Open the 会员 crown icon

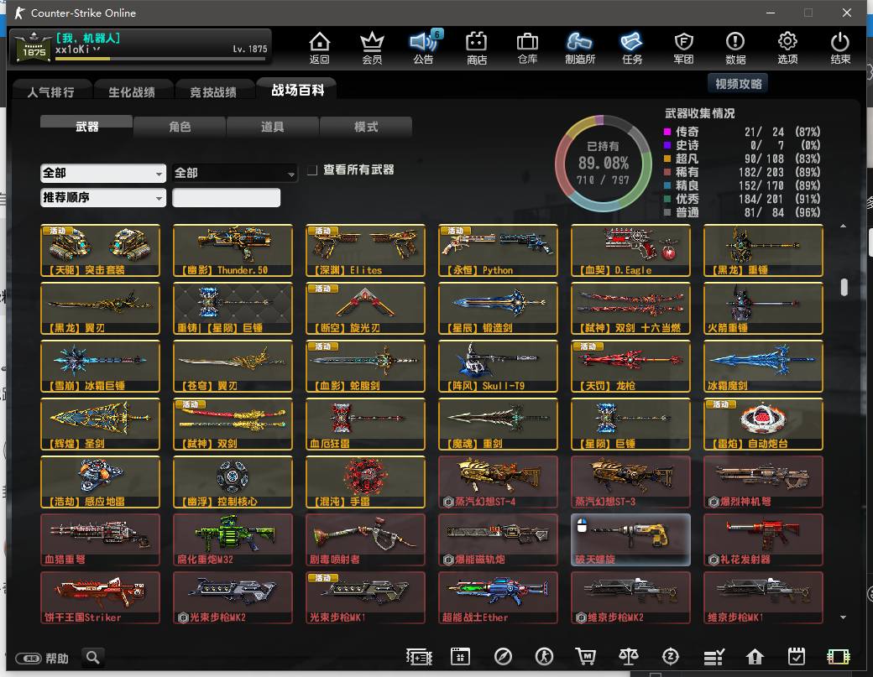pos(372,48)
